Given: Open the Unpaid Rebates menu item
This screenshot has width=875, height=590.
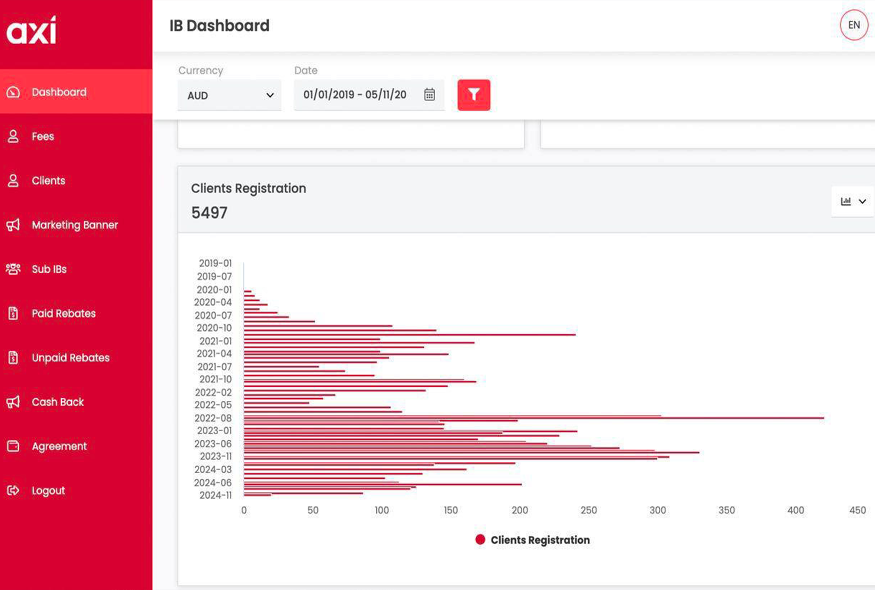Looking at the screenshot, I should click(71, 358).
